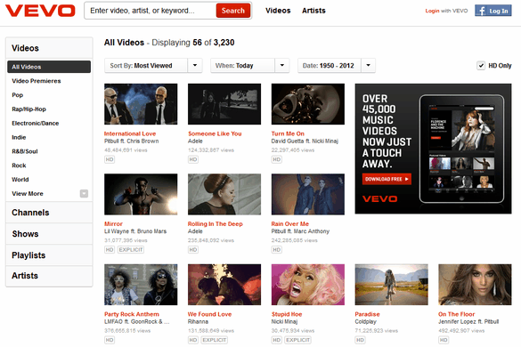Toggle the HD Only checkbox
The height and width of the screenshot is (347, 521).
click(481, 66)
